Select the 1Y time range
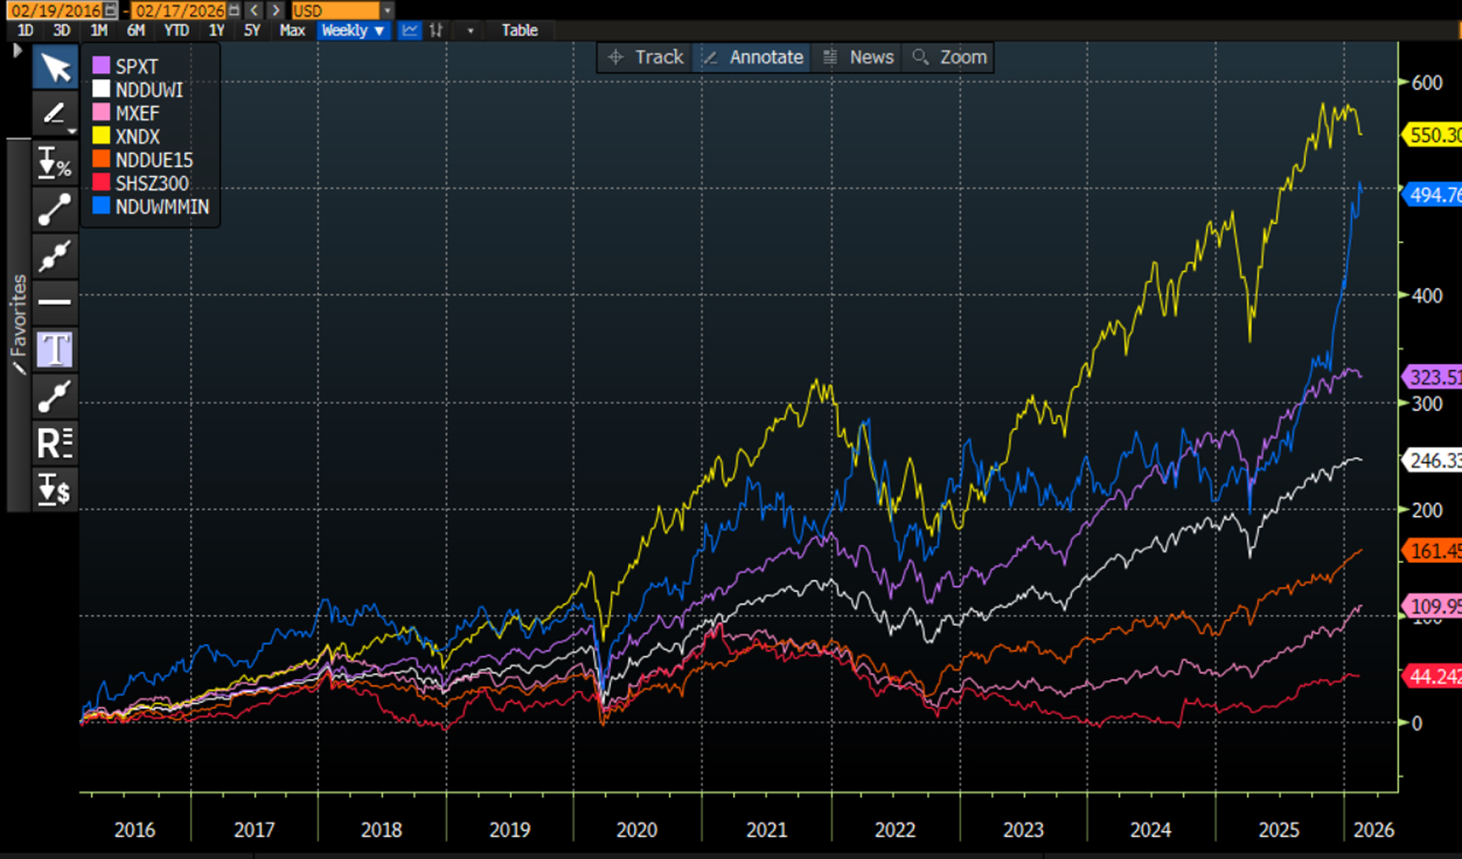Image resolution: width=1462 pixels, height=859 pixels. click(216, 31)
